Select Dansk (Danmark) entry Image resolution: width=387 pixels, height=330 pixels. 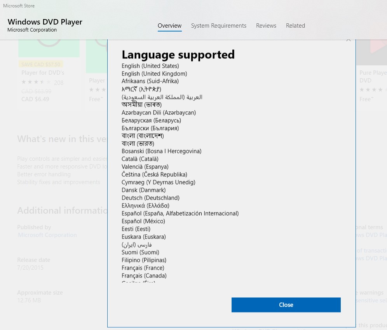[x=144, y=190]
